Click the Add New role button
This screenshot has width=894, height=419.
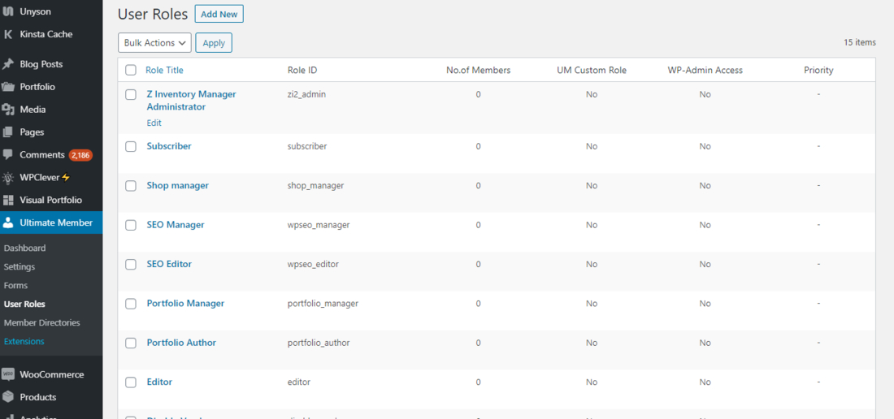pos(219,15)
